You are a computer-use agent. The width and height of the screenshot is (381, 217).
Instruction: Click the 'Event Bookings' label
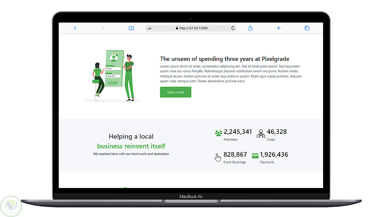(234, 162)
